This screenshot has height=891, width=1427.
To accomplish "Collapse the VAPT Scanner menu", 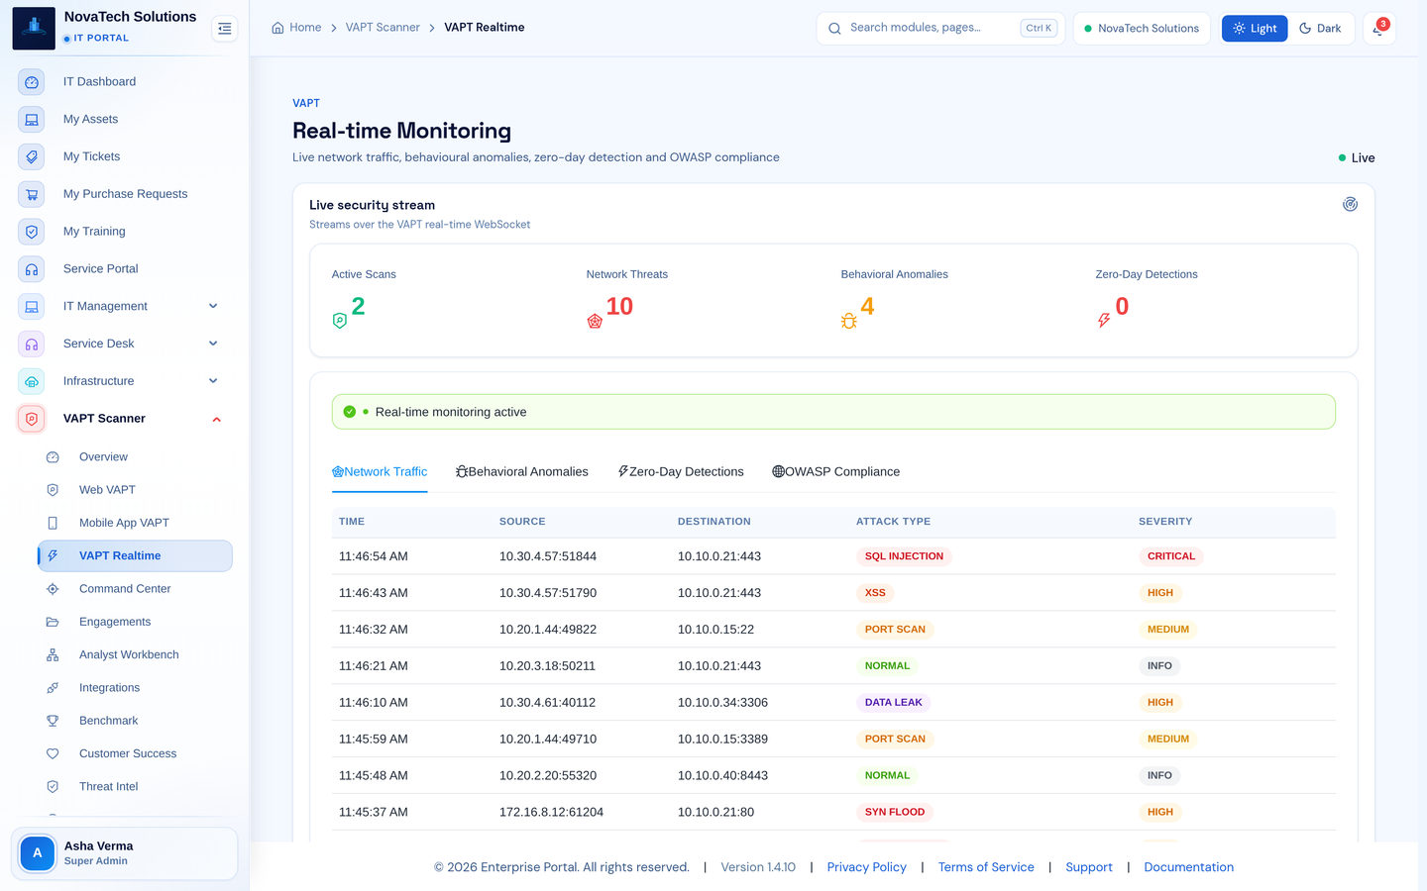I will click(216, 420).
